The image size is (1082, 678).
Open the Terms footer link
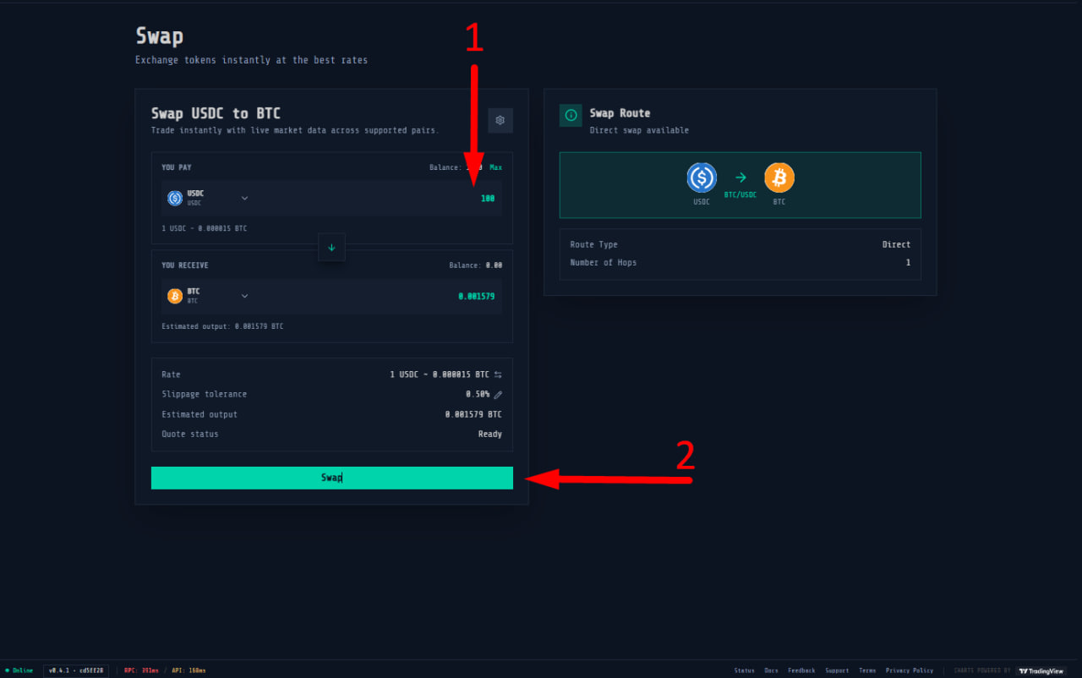[x=867, y=670]
